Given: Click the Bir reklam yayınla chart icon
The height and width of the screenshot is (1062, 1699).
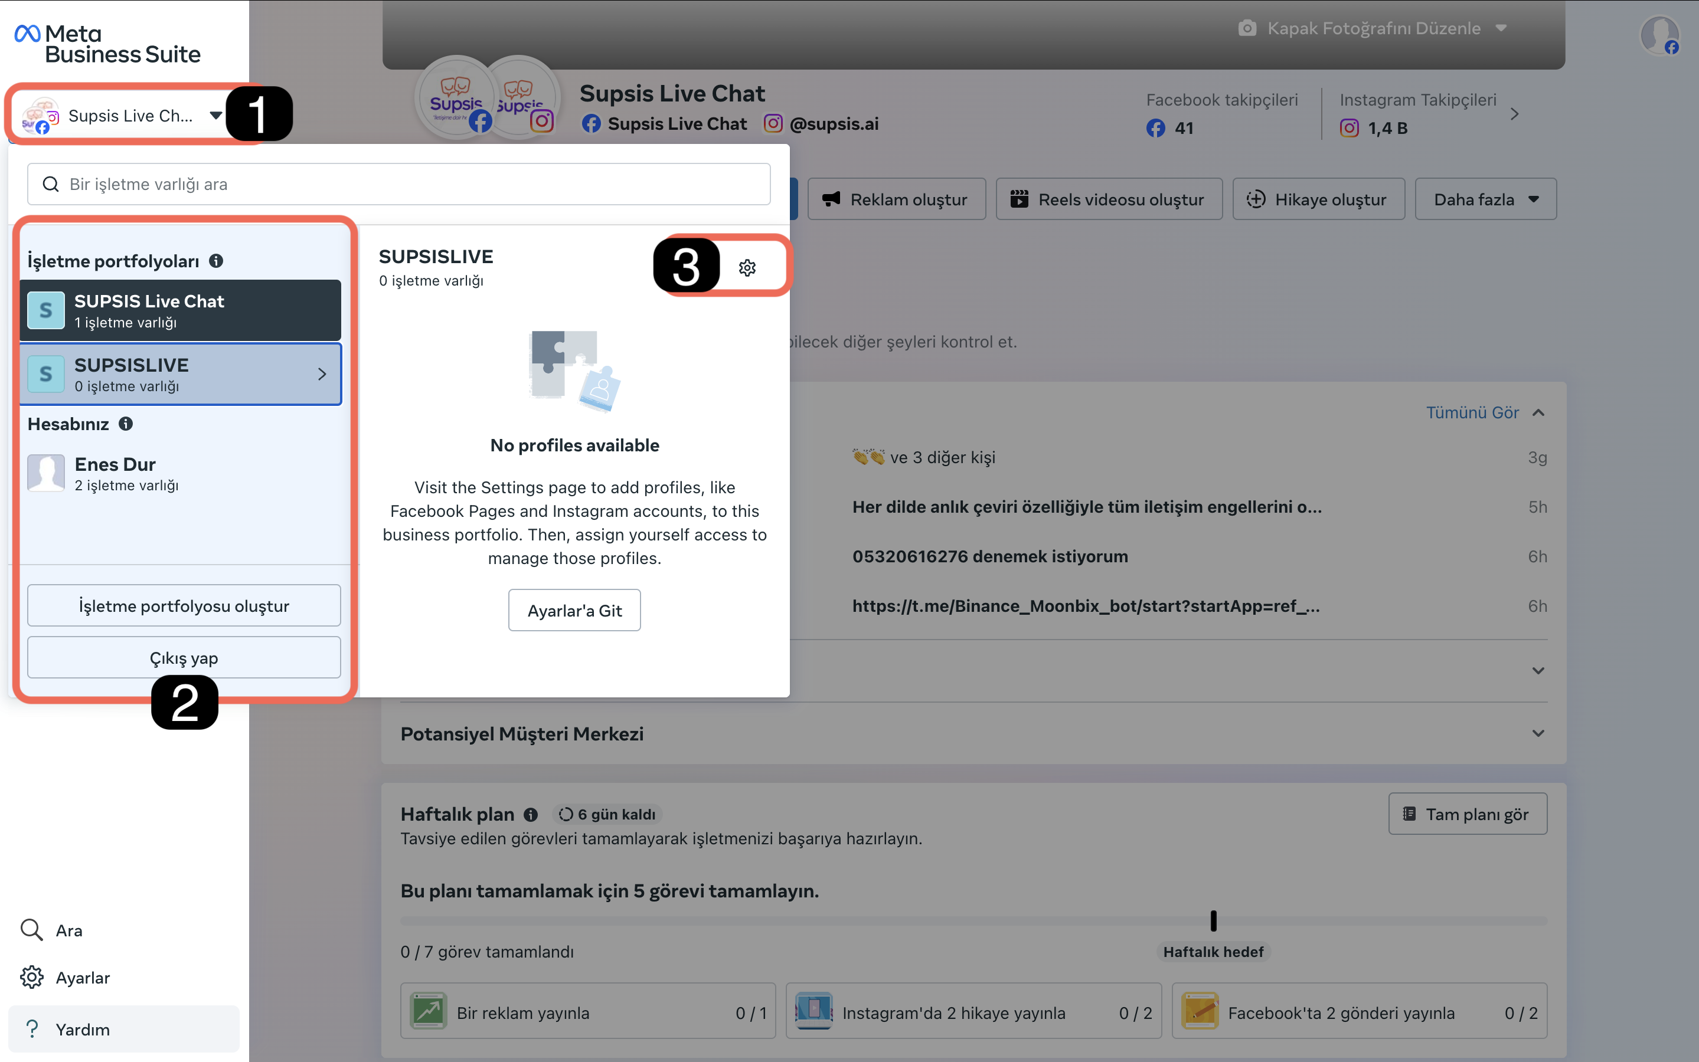Looking at the screenshot, I should pos(429,1011).
